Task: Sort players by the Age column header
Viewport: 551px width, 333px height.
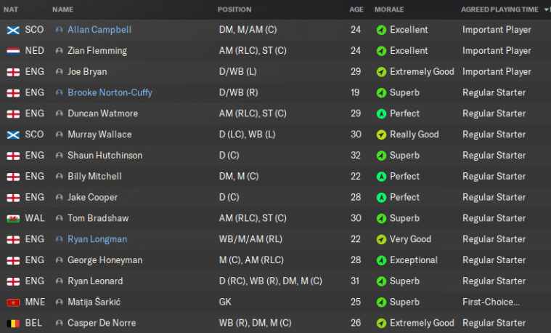Action: tap(356, 9)
